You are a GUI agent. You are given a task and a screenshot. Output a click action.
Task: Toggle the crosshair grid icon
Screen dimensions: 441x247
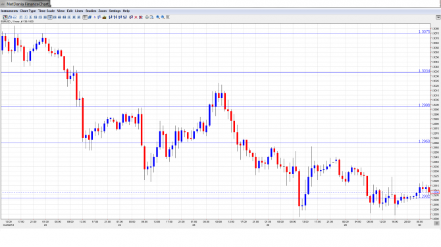pos(85,17)
